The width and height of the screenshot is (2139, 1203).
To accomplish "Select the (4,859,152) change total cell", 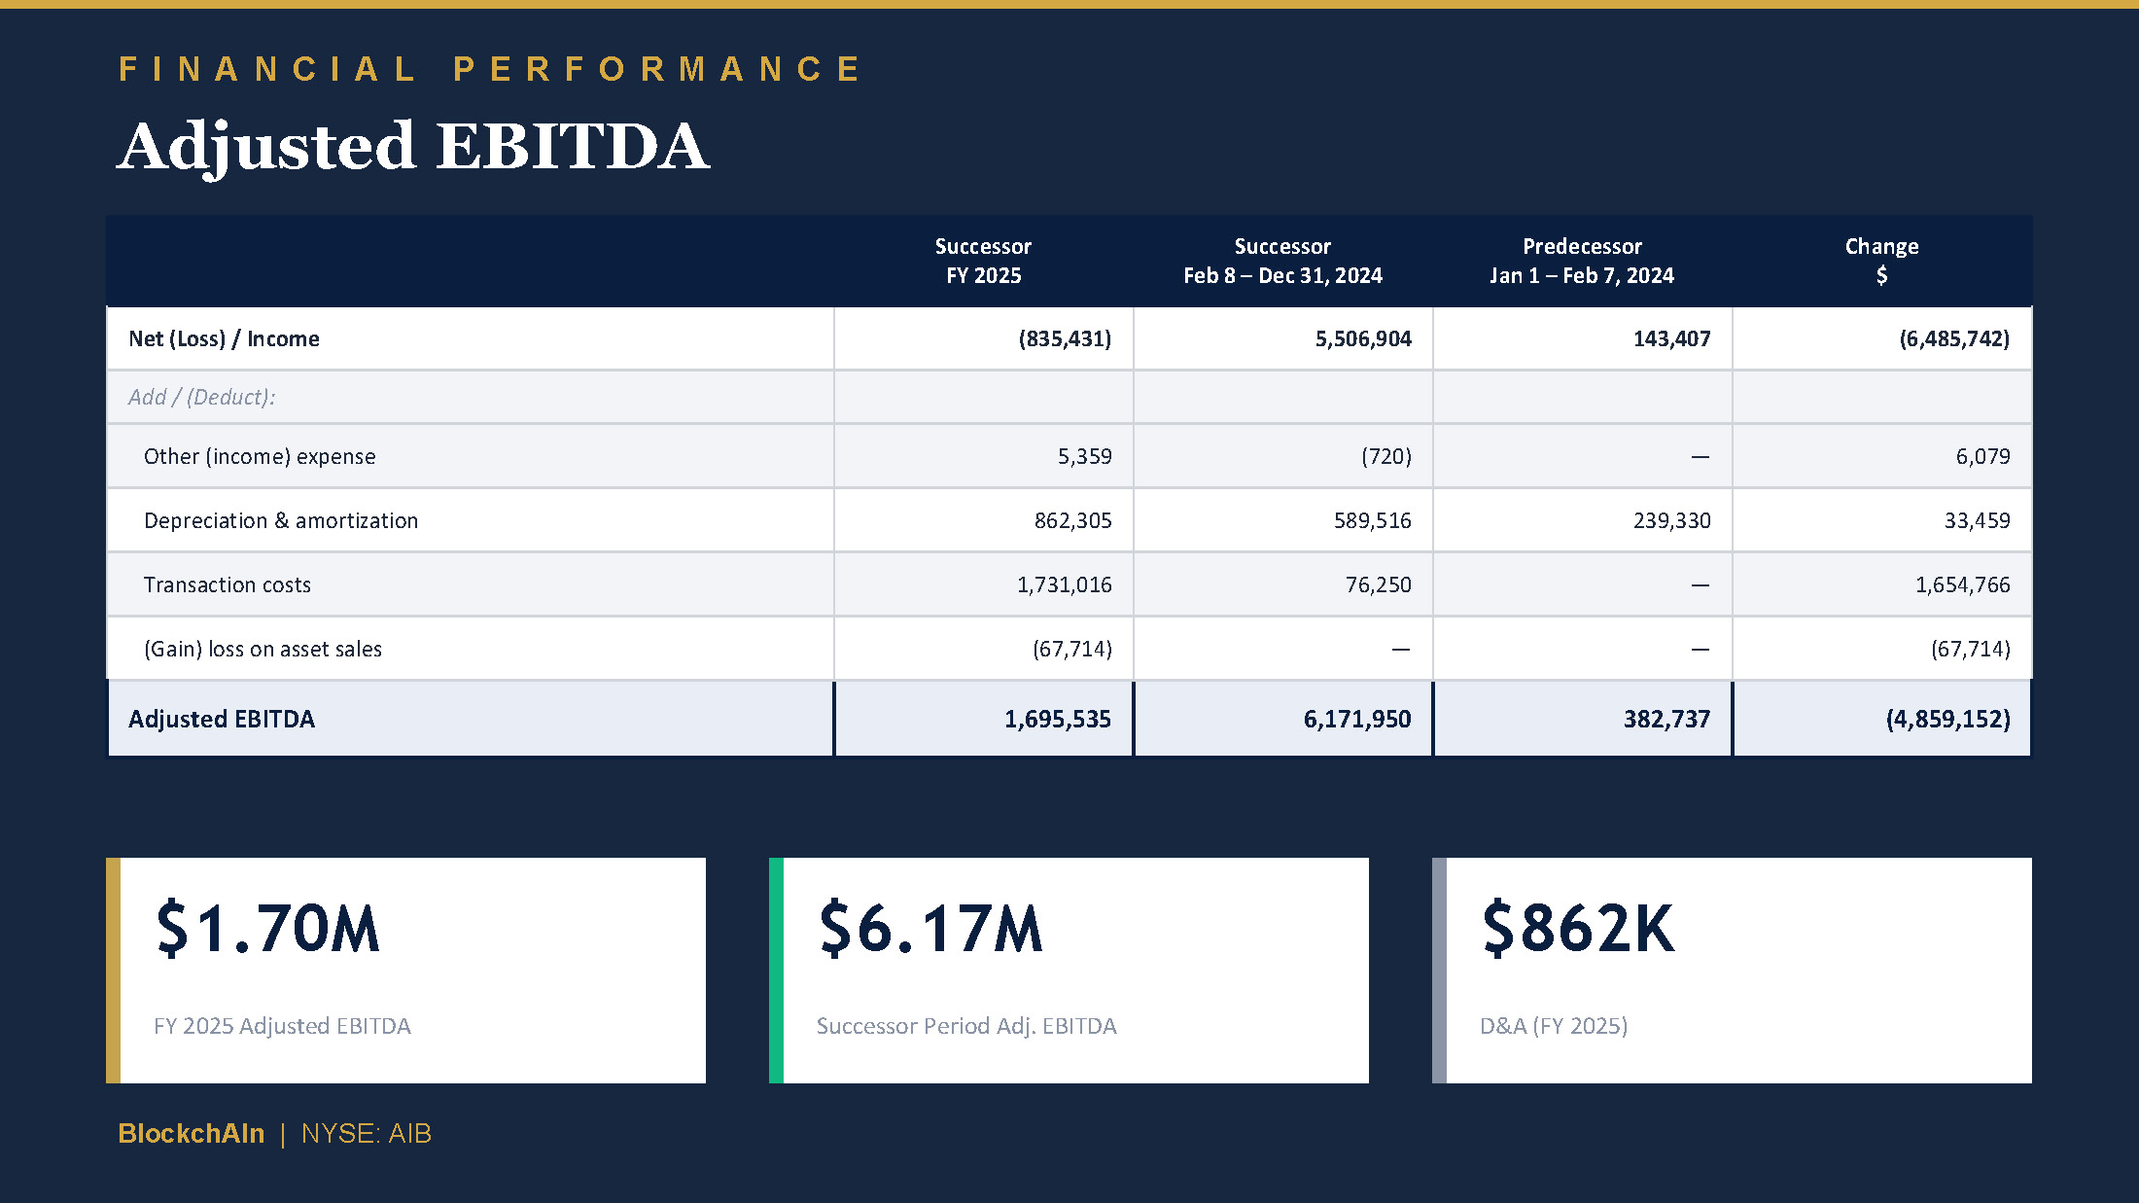I will click(x=1947, y=719).
